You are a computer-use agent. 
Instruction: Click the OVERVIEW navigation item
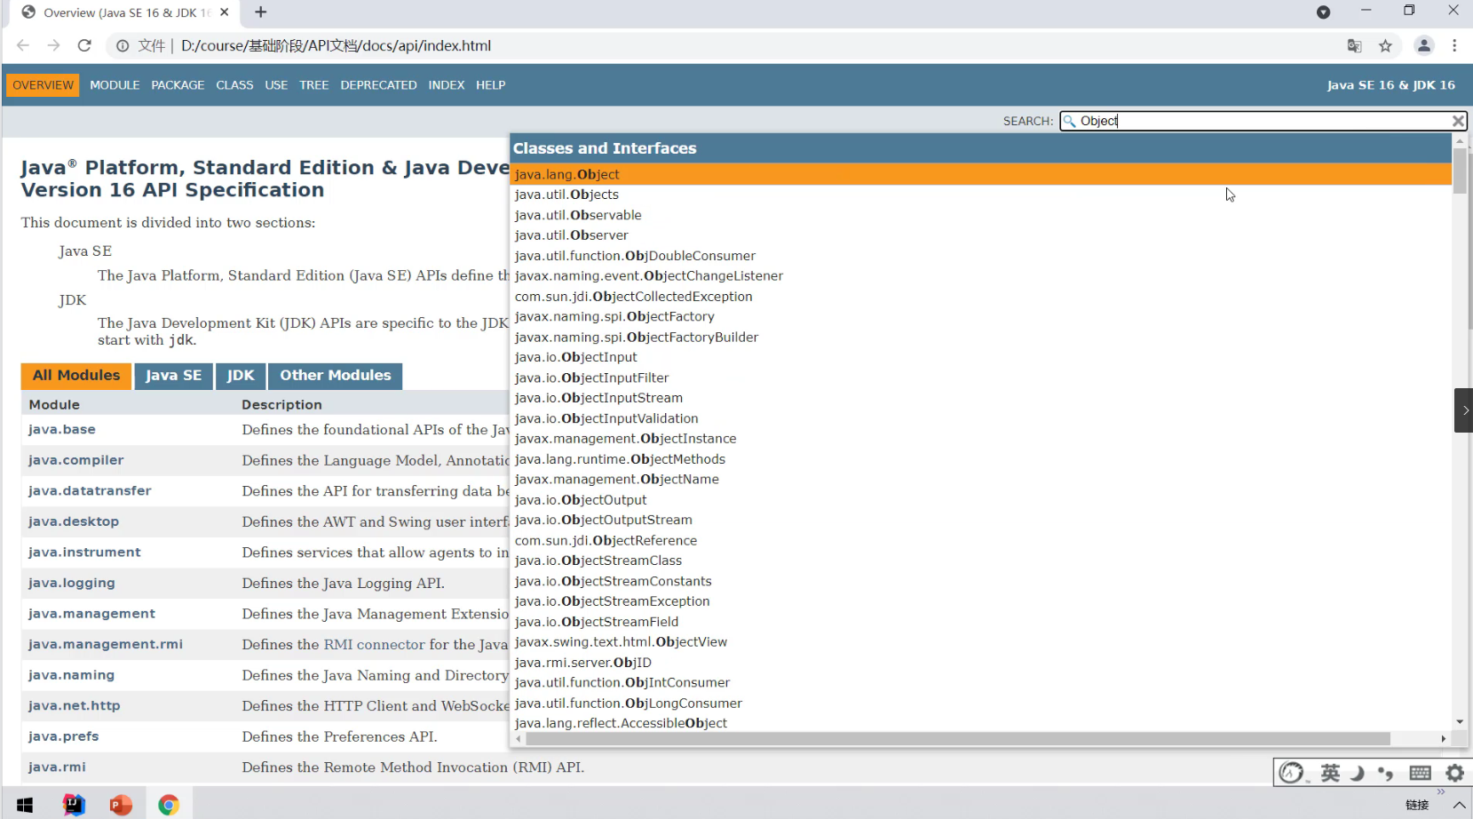point(43,85)
